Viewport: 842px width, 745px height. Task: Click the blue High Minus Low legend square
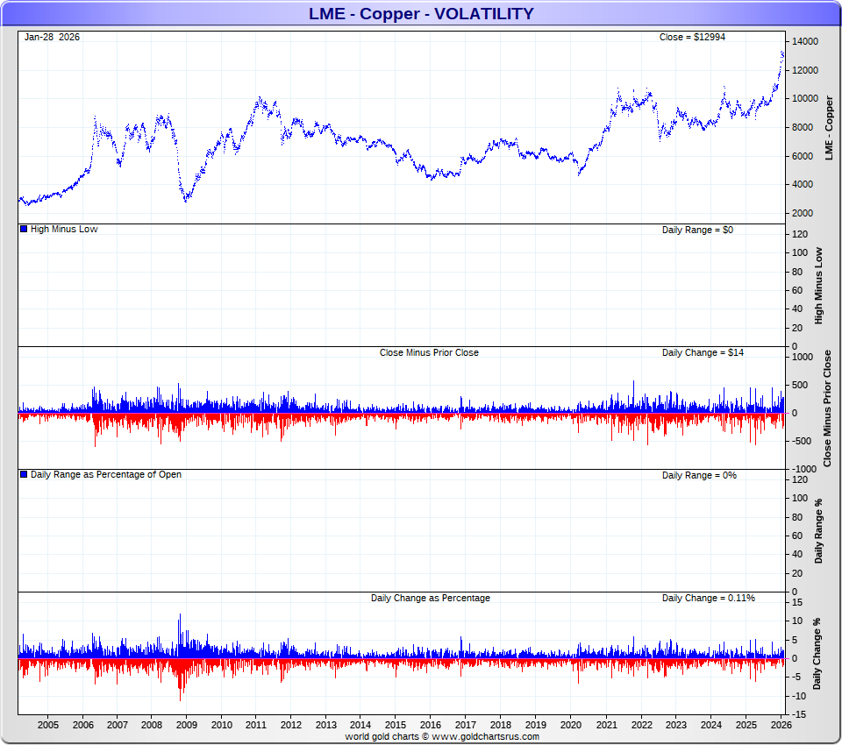[x=24, y=230]
